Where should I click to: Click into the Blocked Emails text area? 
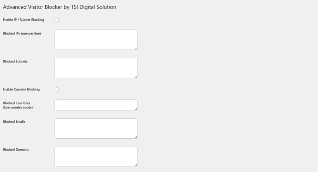pos(96,128)
